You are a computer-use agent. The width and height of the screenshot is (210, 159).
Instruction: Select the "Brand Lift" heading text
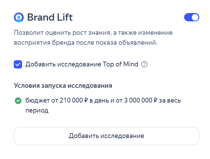pos(50,17)
